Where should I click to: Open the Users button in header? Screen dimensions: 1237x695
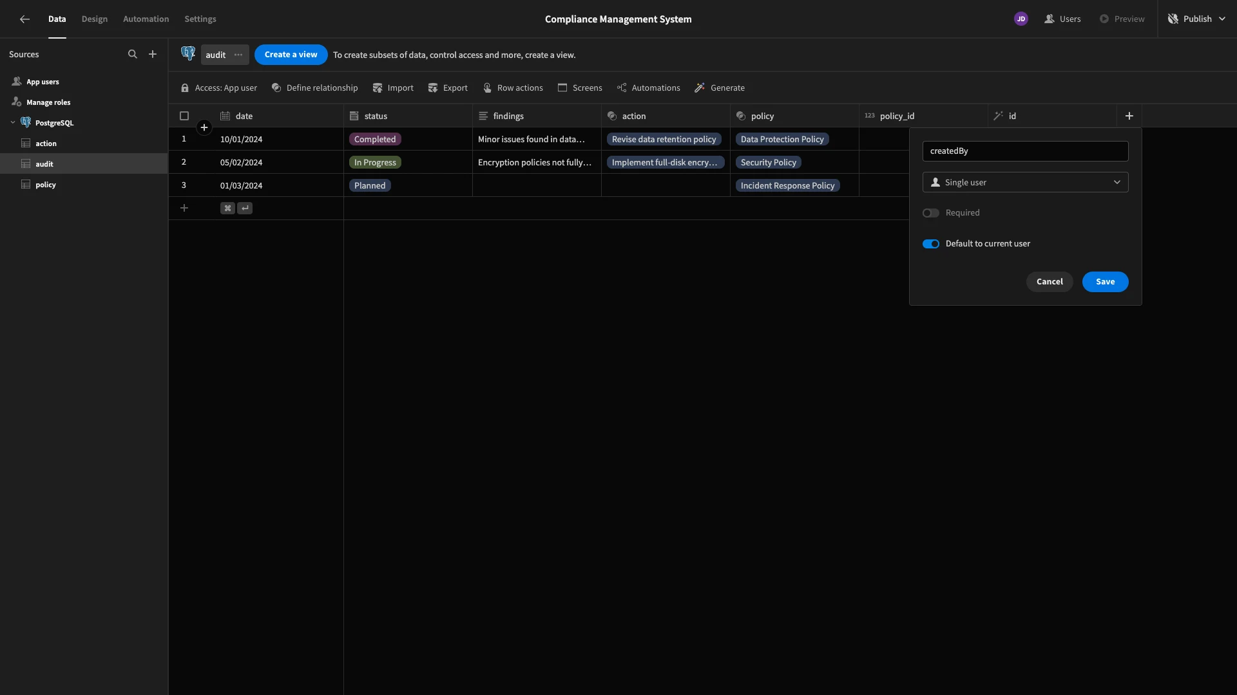click(x=1062, y=19)
